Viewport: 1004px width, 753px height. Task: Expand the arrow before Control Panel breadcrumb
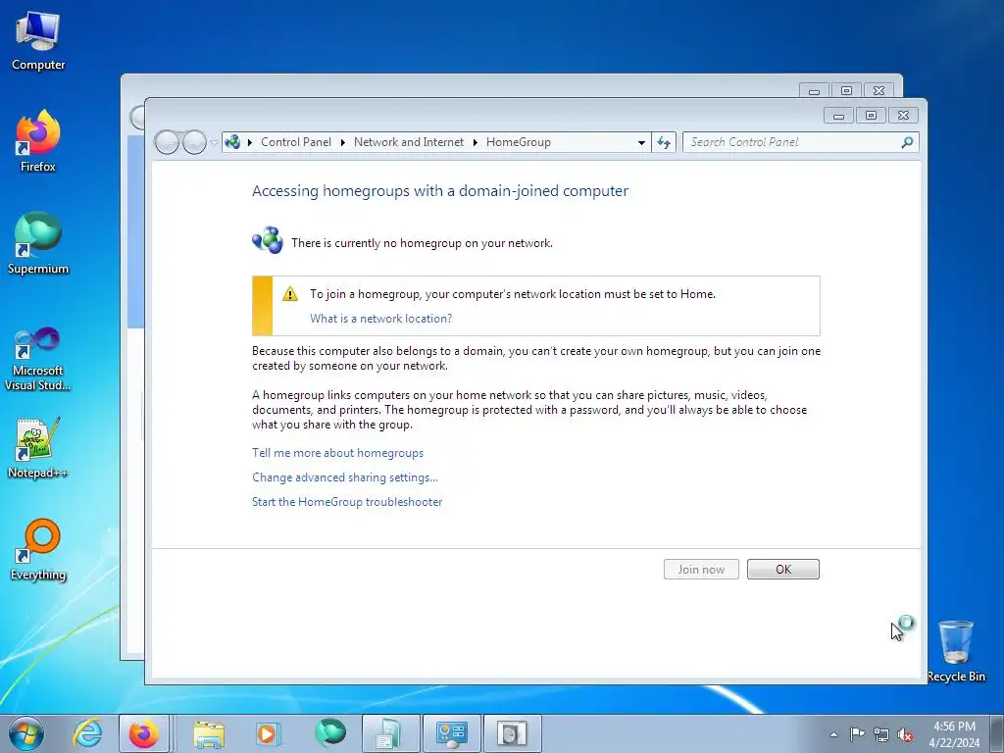point(250,142)
